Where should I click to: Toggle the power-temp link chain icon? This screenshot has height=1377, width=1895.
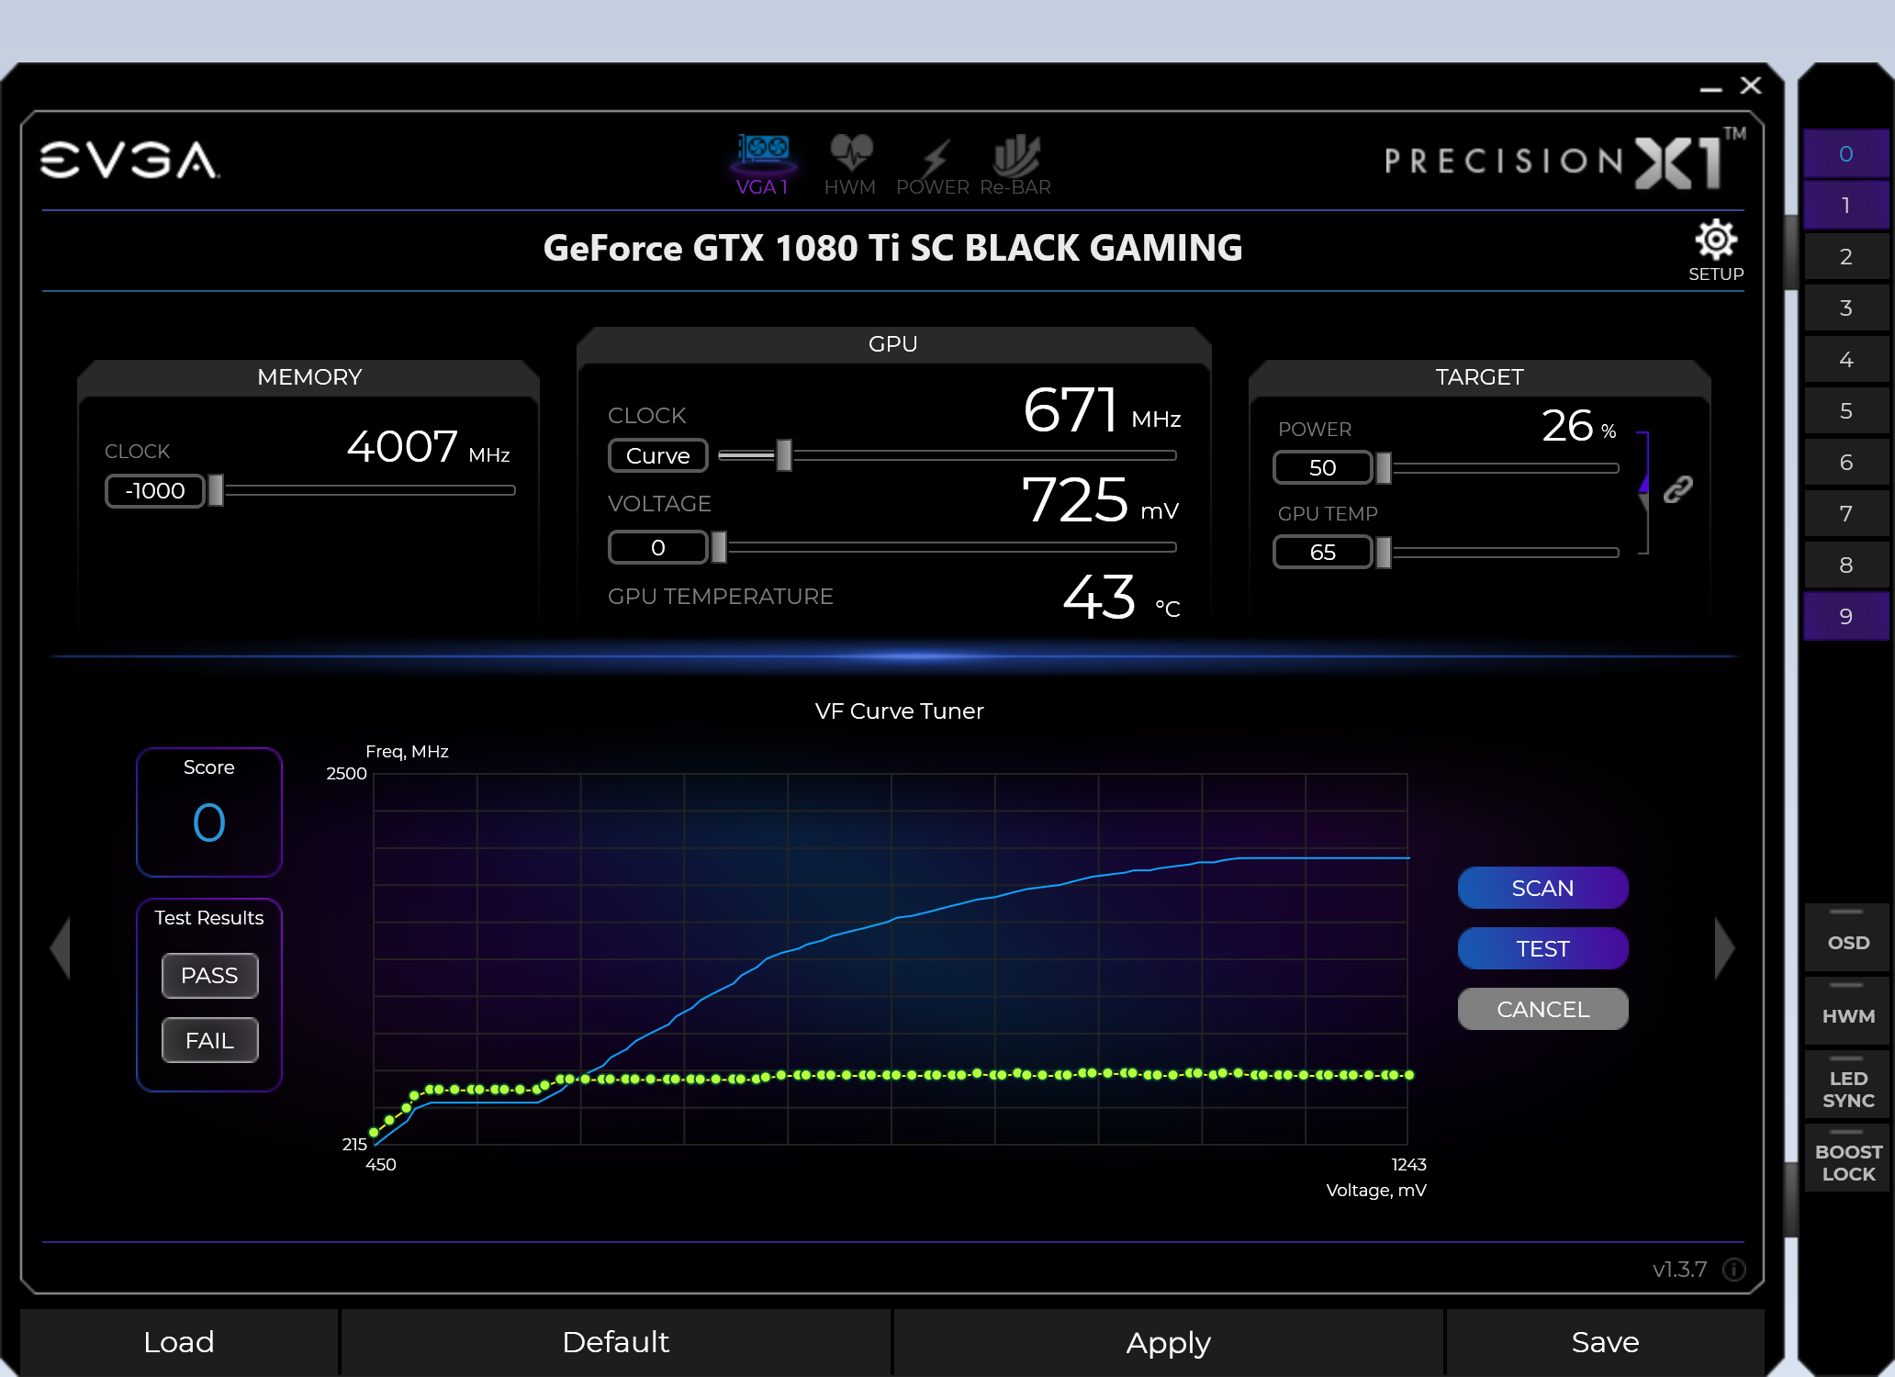[1678, 489]
